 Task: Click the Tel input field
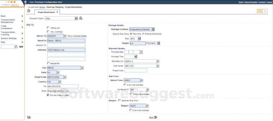[x=63, y=86]
